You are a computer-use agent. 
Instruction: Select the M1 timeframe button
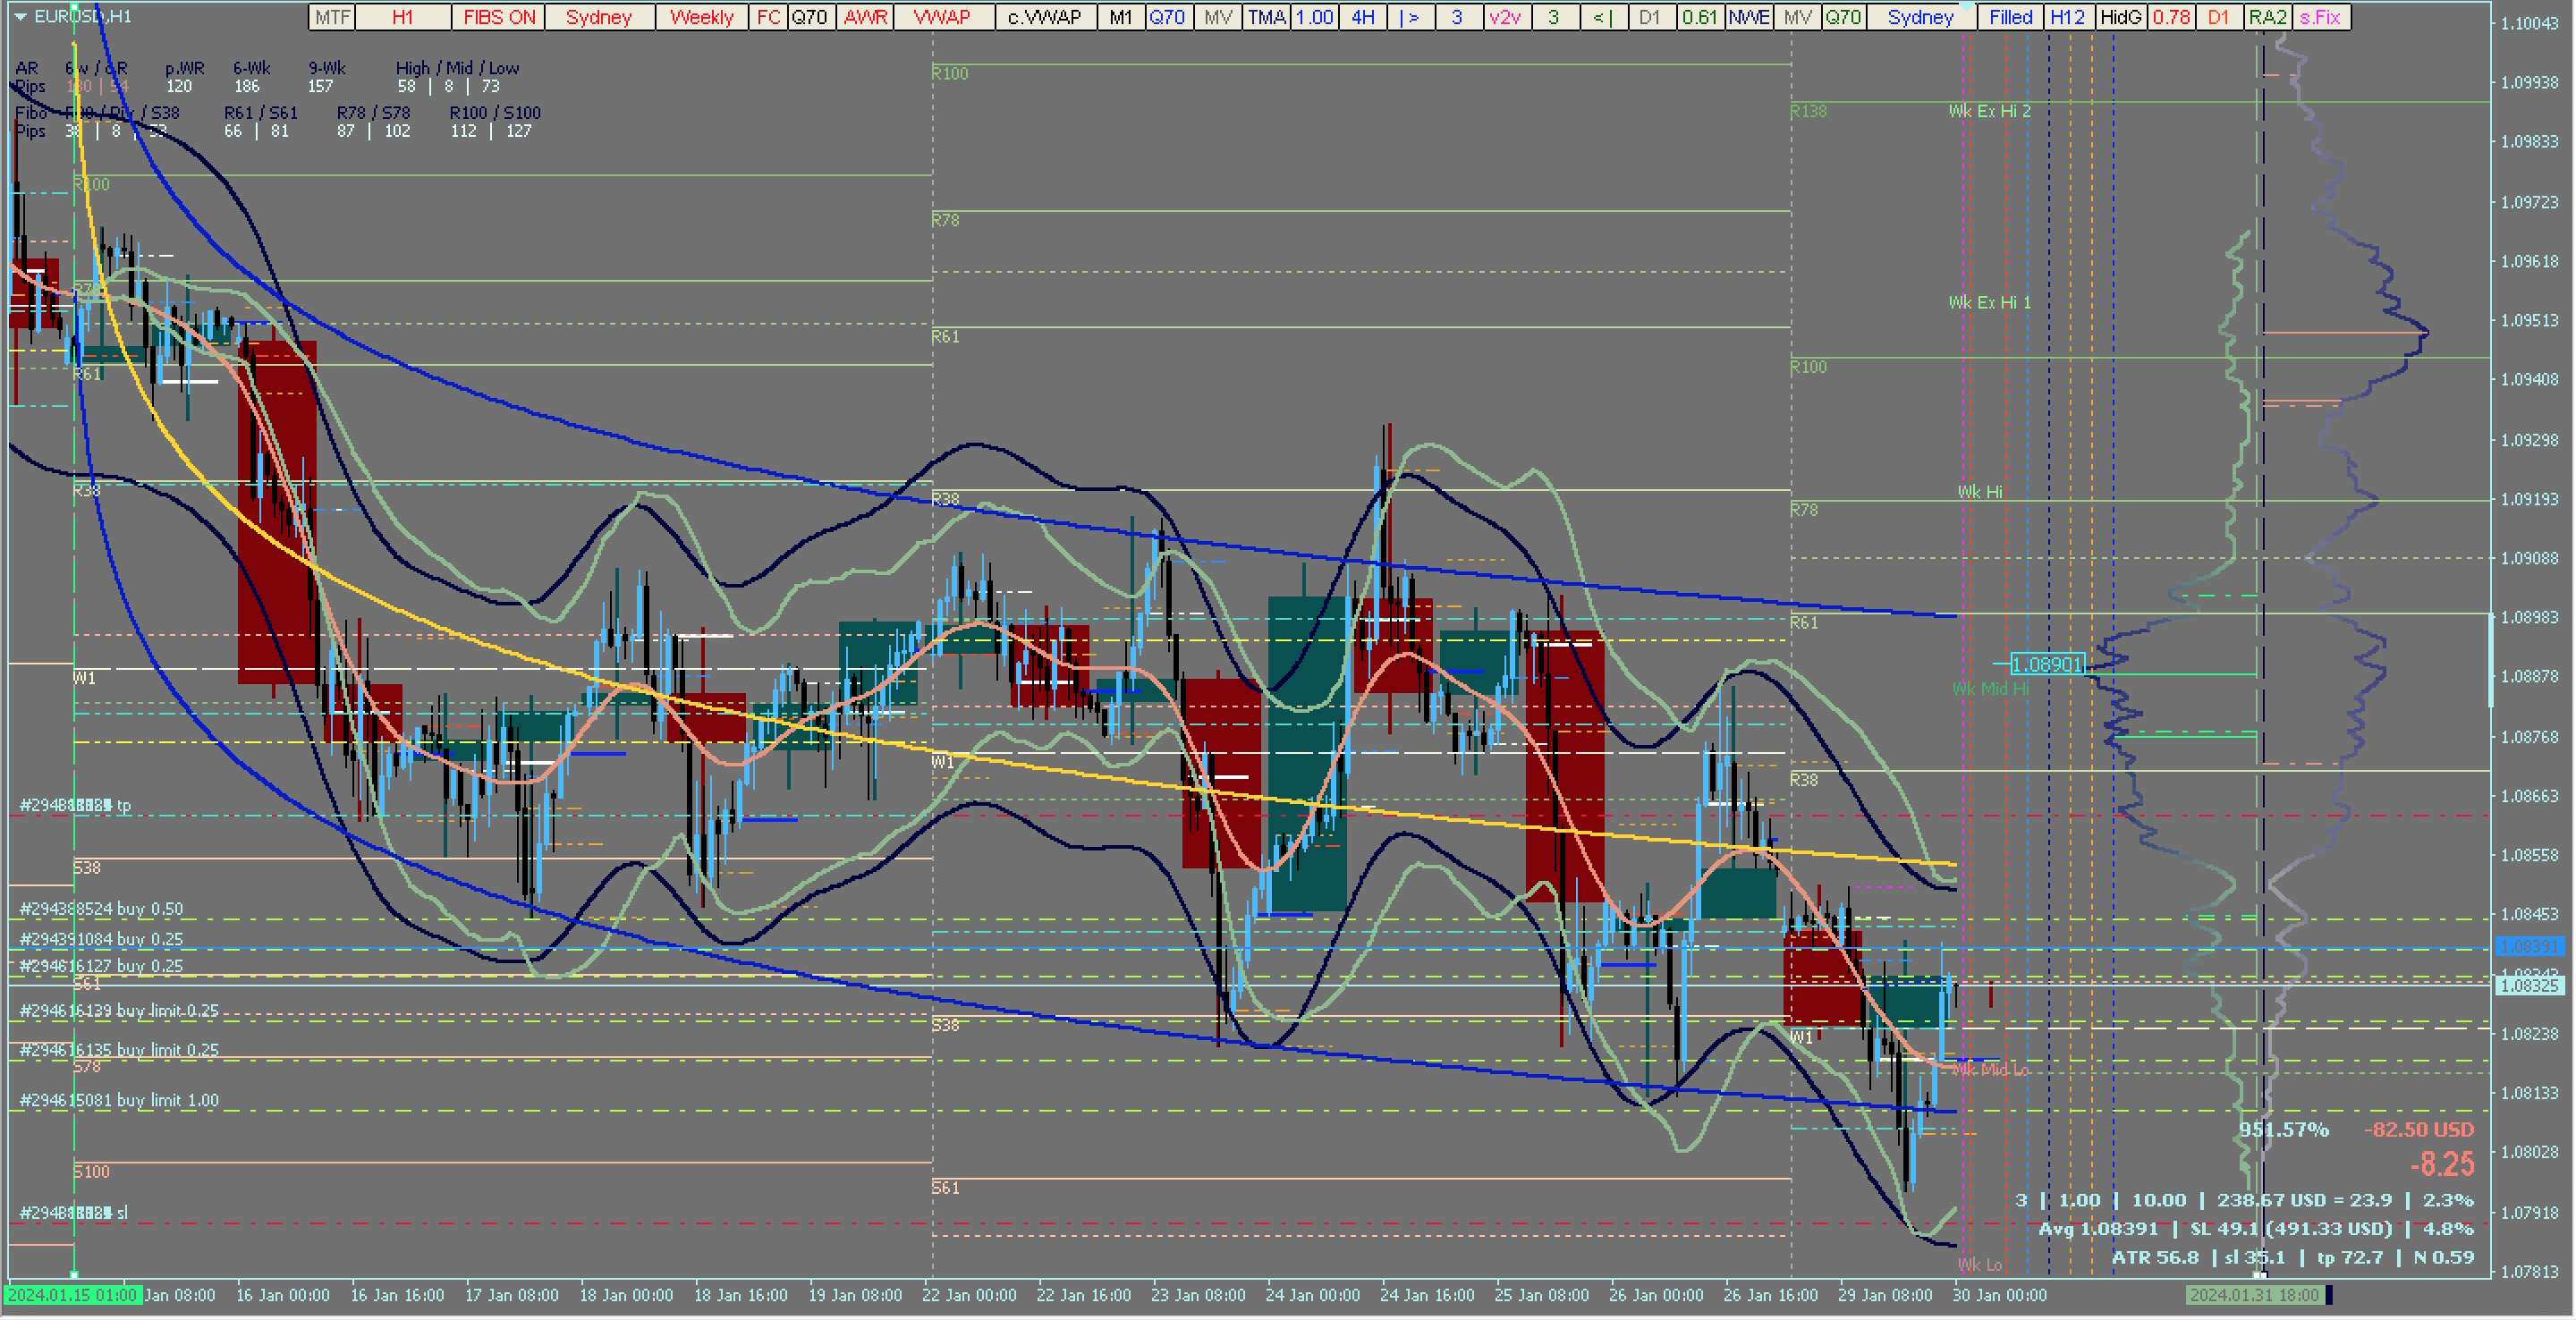1120,17
